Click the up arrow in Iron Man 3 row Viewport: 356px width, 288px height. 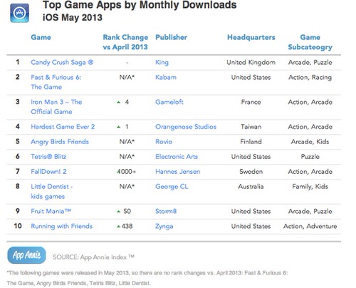pyautogui.click(x=119, y=102)
